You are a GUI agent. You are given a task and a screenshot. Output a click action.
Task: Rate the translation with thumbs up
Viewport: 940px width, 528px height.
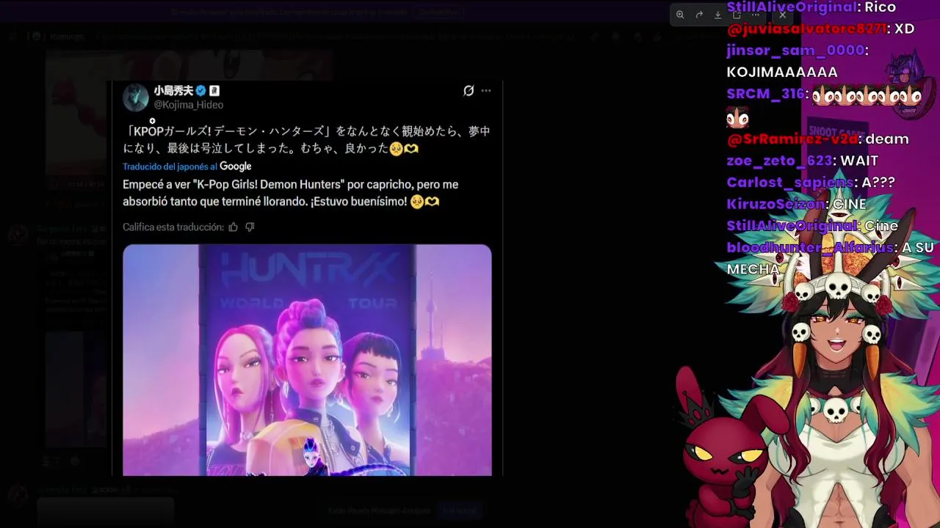[x=234, y=227]
